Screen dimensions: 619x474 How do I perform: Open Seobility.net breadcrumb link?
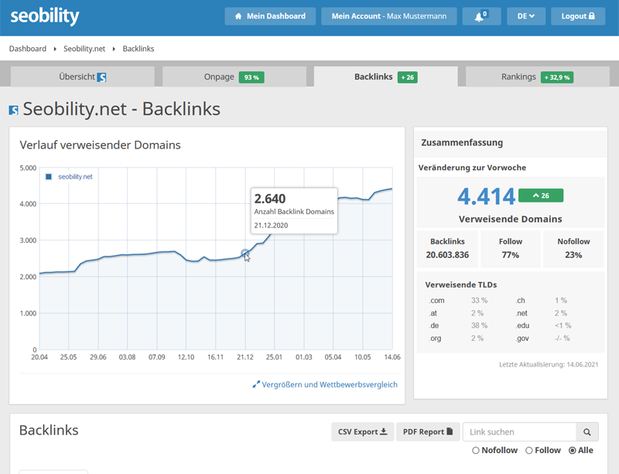click(x=84, y=49)
